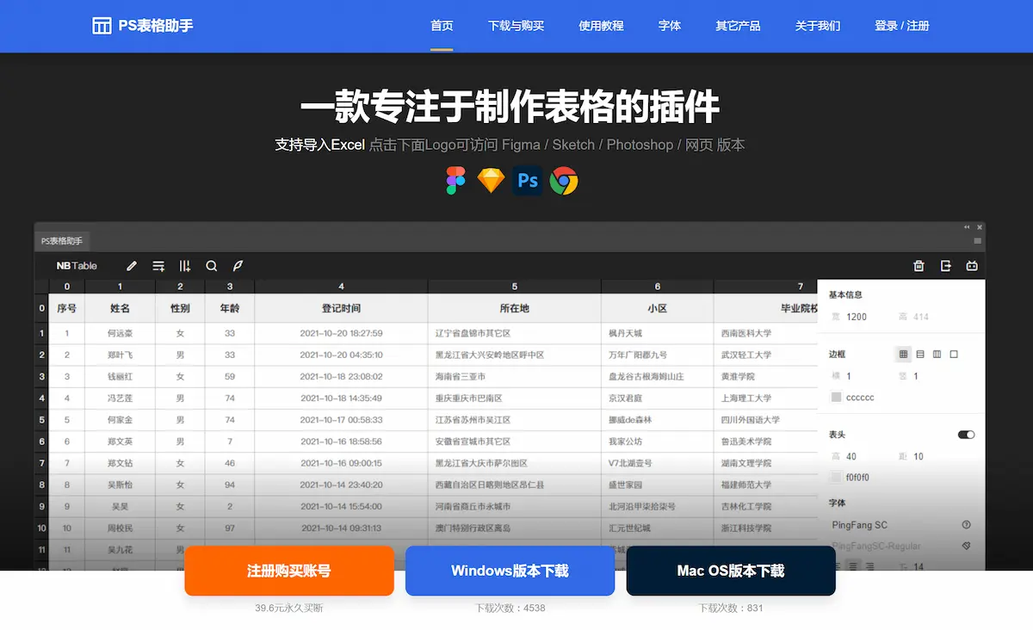Click the help icon next to PingFang SC
Image resolution: width=1033 pixels, height=630 pixels.
pos(966,525)
